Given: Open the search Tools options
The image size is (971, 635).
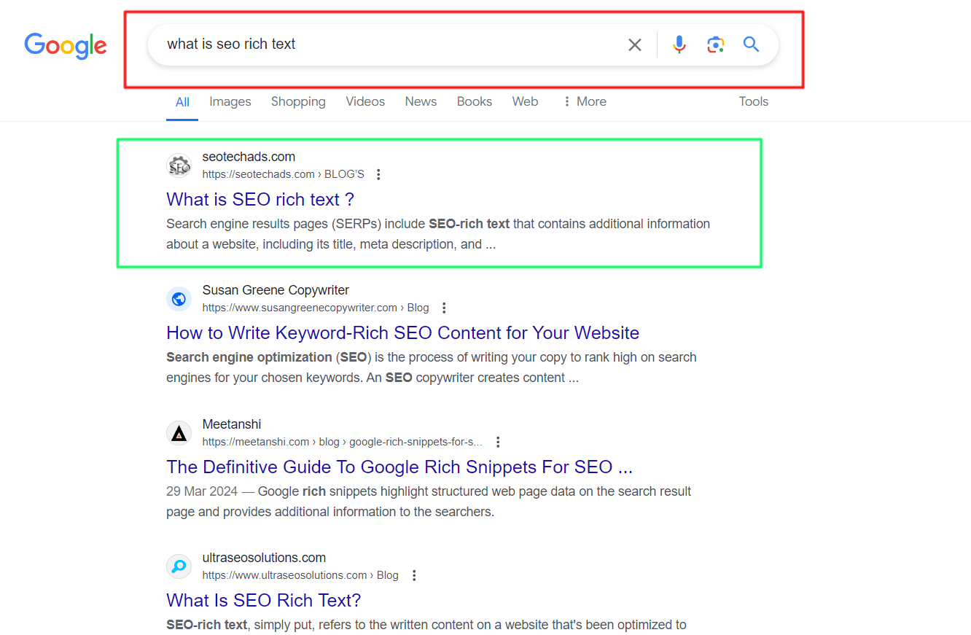Looking at the screenshot, I should pos(754,101).
